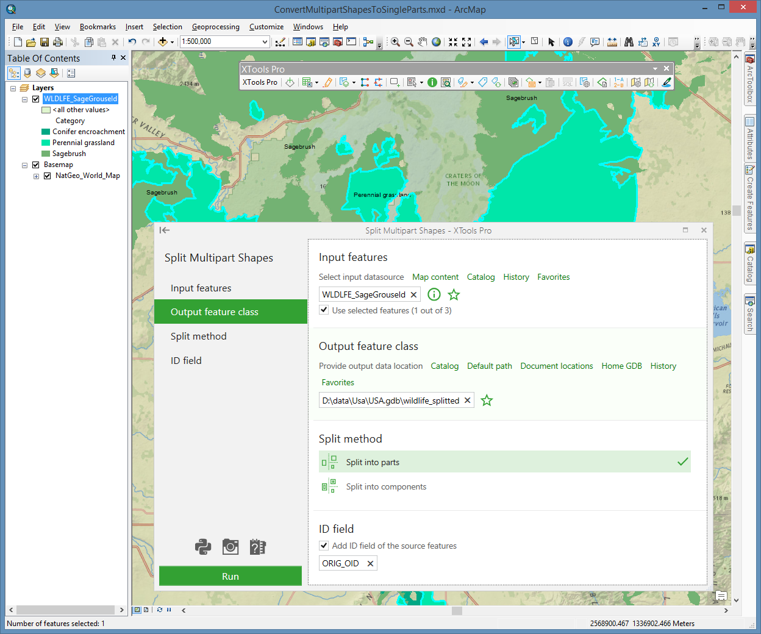
Task: Open the Find binoculars tool
Action: (x=629, y=42)
